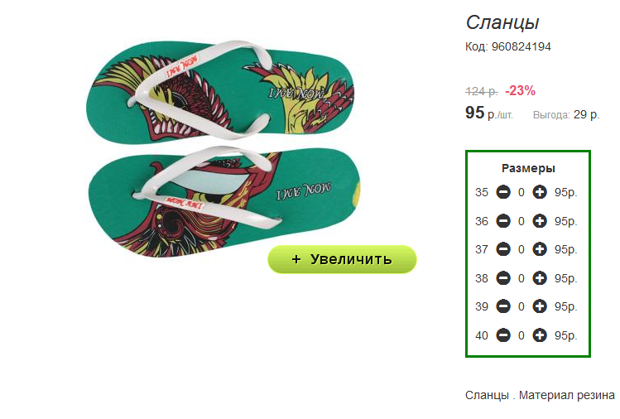The image size is (620, 419).
Task: Click the green Увеличить zoom button
Action: [x=342, y=259]
